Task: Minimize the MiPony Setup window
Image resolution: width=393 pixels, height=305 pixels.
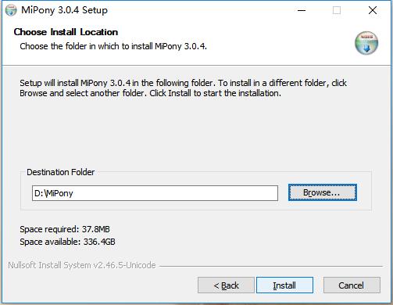Action: click(302, 10)
